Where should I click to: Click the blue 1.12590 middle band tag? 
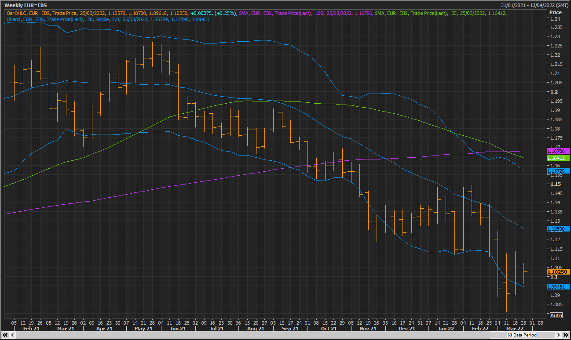point(558,229)
